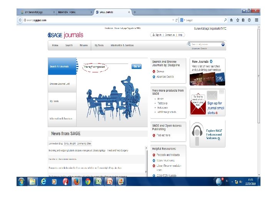Open the Information & Services menu item
Viewport: 277px width, 208px height.
pyautogui.click(x=122, y=45)
